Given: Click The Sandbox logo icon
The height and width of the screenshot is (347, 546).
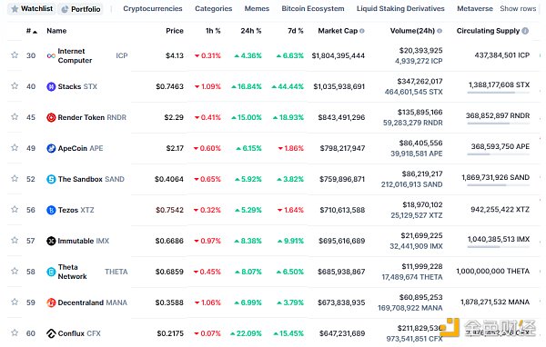Looking at the screenshot, I should tap(51, 180).
